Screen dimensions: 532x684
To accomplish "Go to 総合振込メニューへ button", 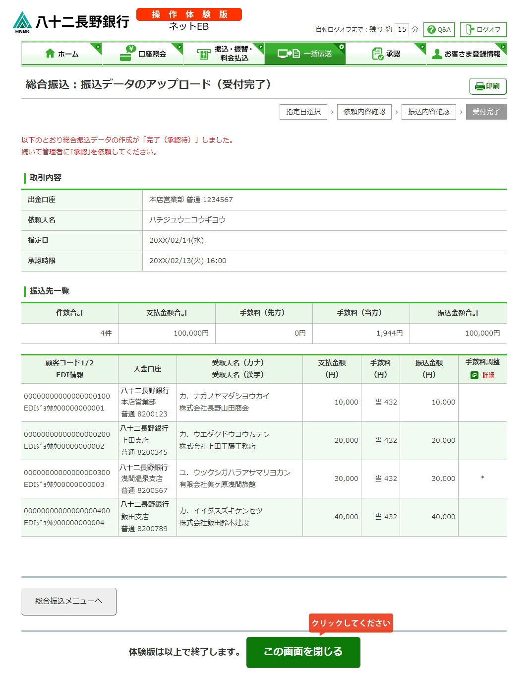I will (x=68, y=601).
